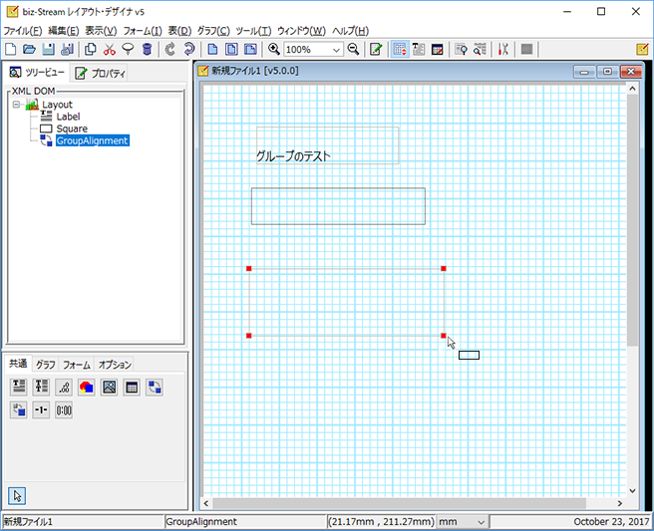The width and height of the screenshot is (654, 531).
Task: Collapse the Layout tree node
Action: [x=17, y=105]
